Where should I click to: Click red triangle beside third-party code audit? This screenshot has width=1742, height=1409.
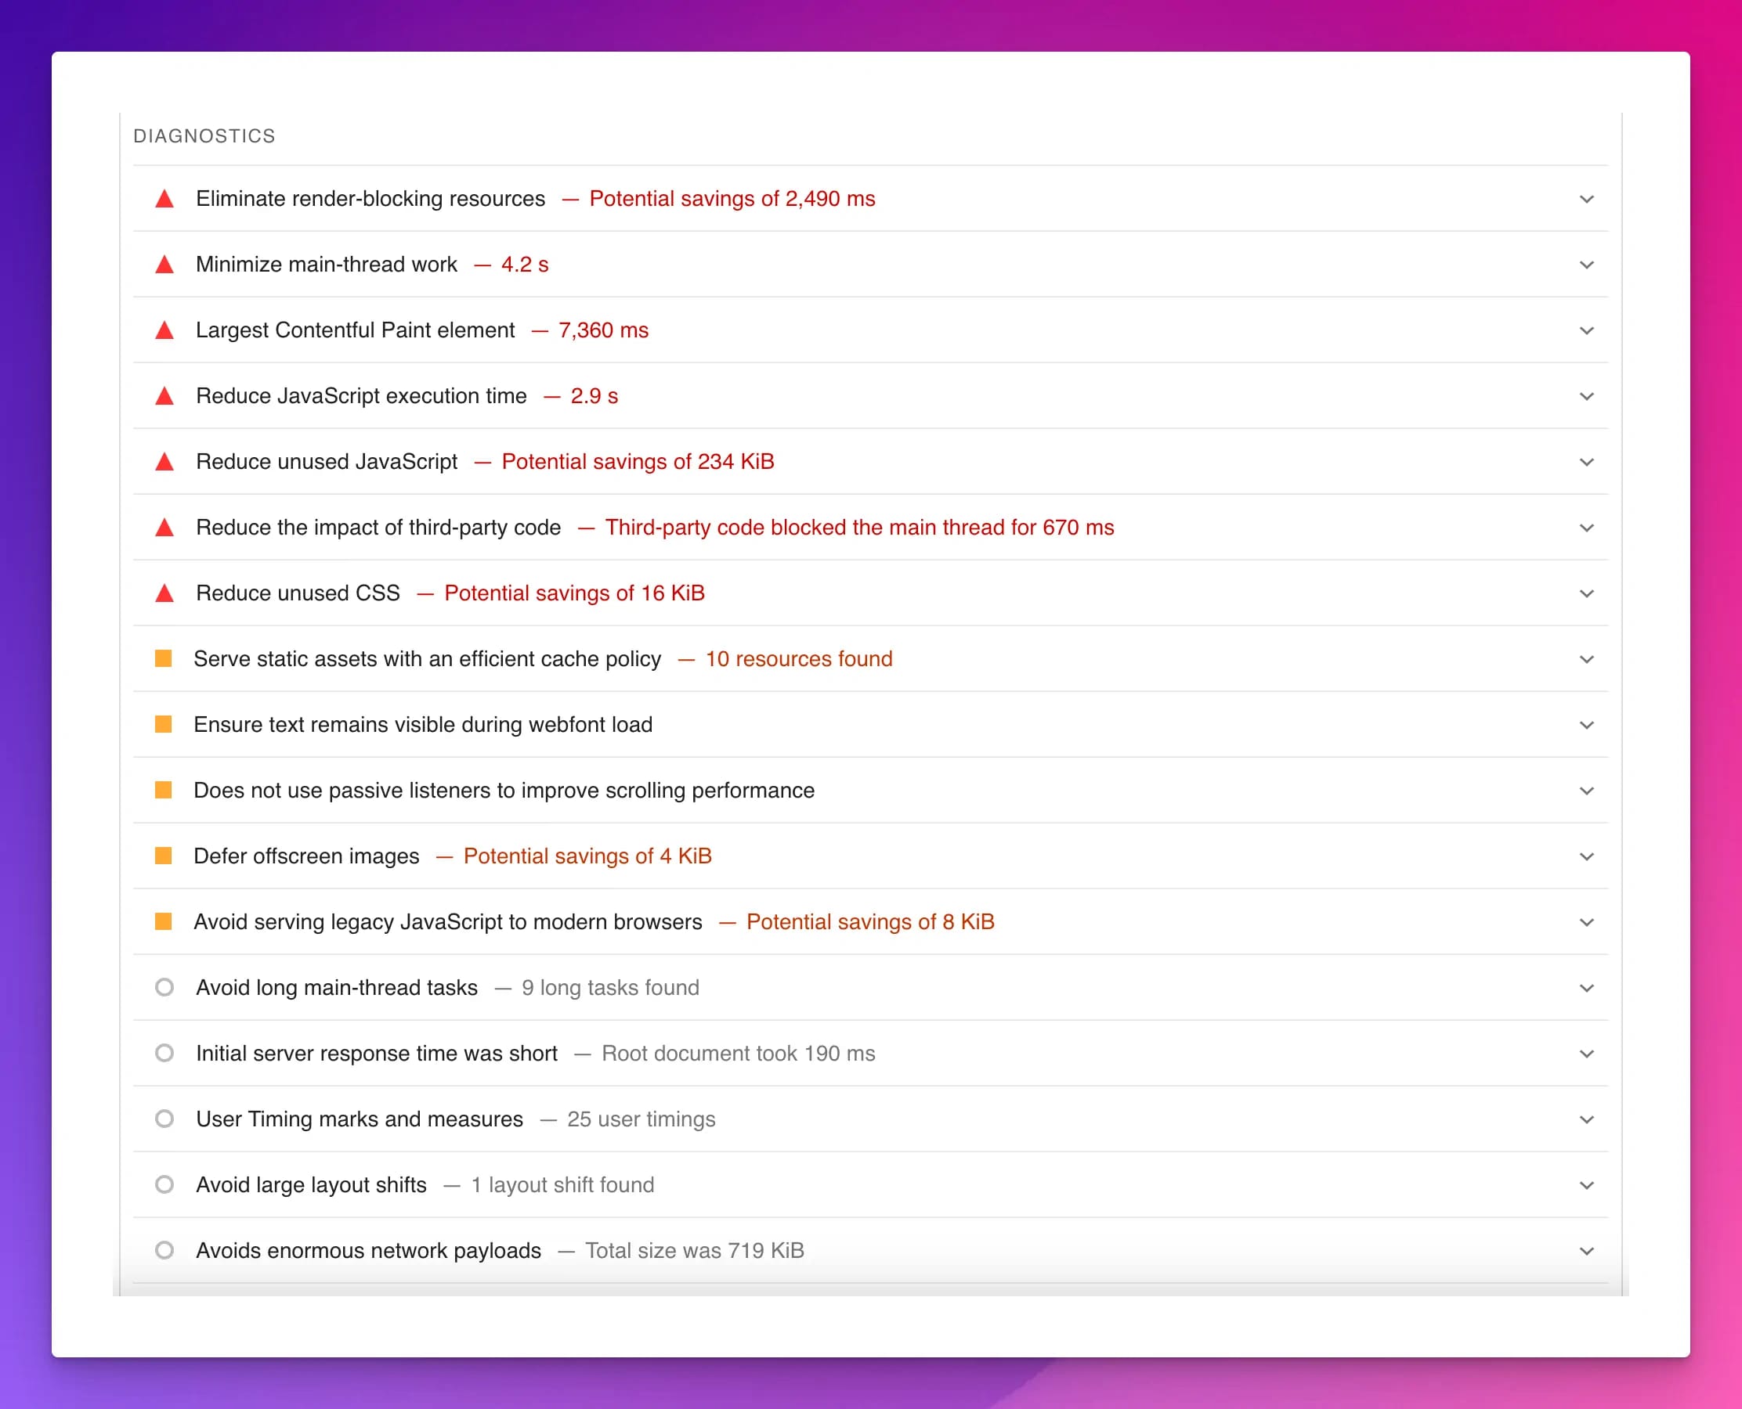[x=164, y=528]
